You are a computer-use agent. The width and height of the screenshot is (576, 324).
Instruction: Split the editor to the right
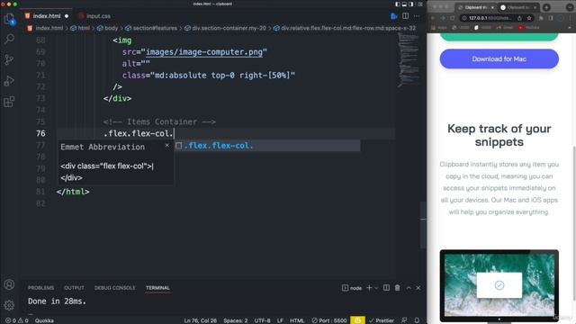coord(405,16)
